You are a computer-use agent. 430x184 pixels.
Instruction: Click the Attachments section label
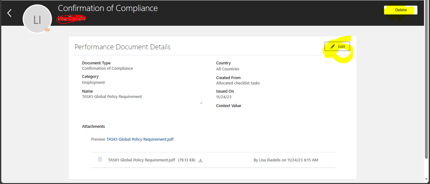pyautogui.click(x=93, y=126)
